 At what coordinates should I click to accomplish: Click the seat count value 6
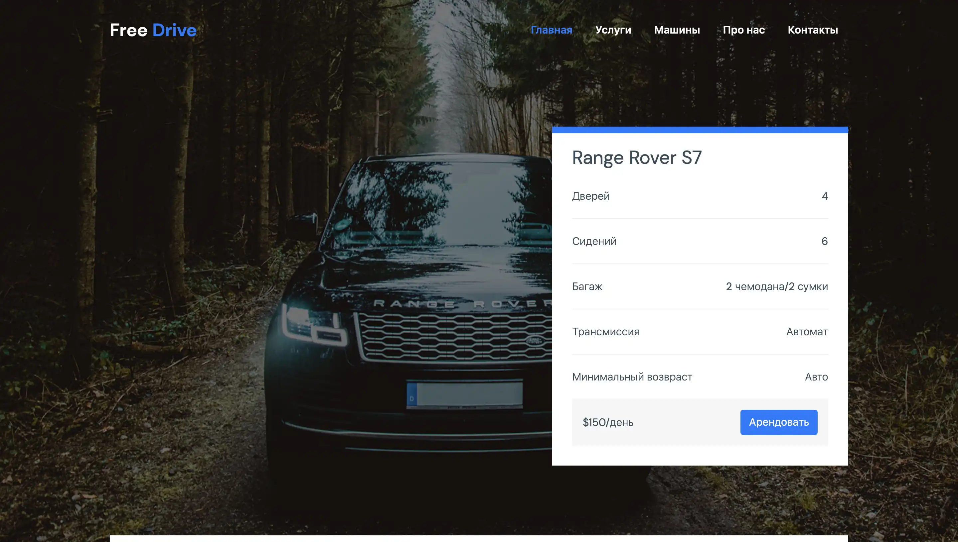[824, 241]
